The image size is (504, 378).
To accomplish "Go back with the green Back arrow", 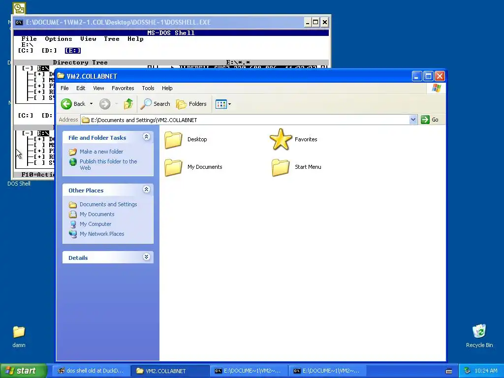I will pos(73,104).
